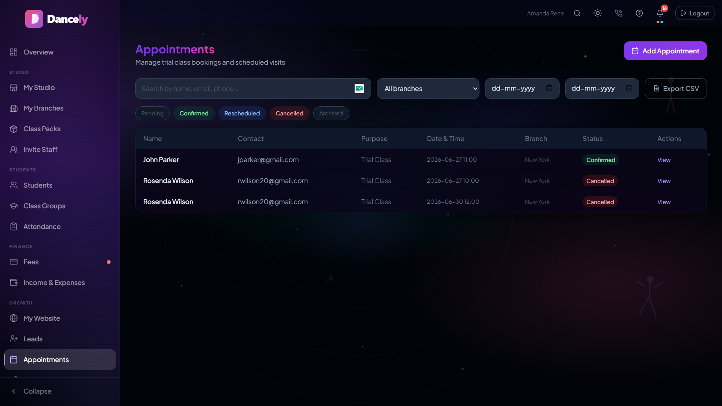Click the My Studio storefront icon
Image resolution: width=722 pixels, height=406 pixels.
[14, 87]
